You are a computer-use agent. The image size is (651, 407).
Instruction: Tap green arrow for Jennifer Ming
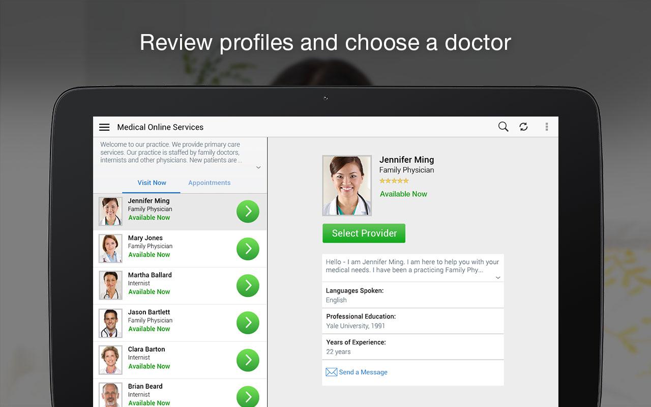248,212
